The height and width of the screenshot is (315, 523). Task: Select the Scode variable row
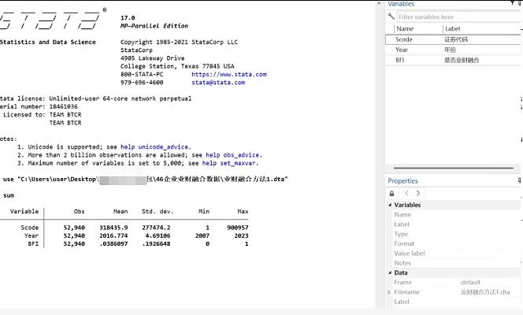(453, 39)
